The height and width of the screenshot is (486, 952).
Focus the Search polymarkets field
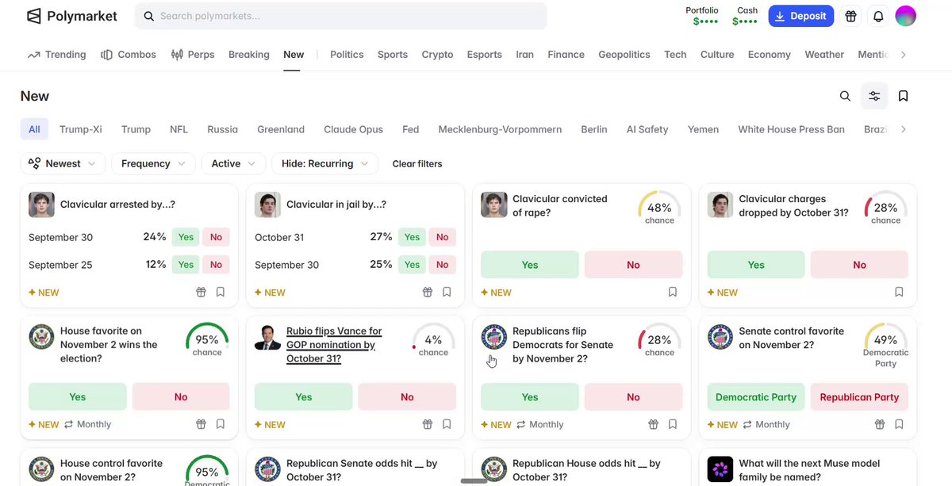click(x=341, y=16)
